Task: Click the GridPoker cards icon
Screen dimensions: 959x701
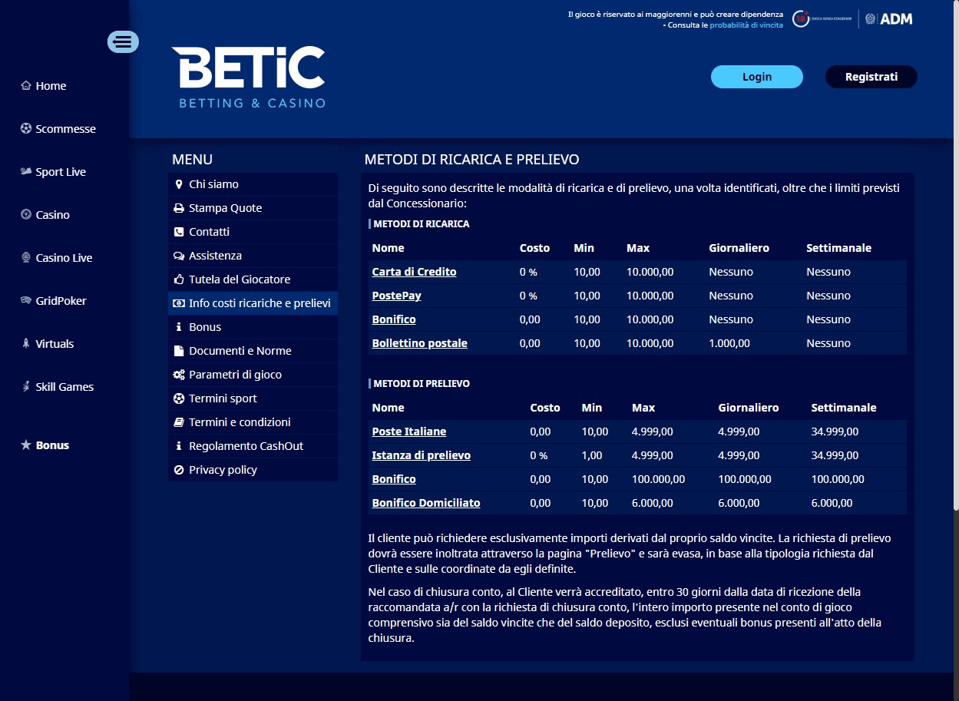Action: (x=26, y=301)
